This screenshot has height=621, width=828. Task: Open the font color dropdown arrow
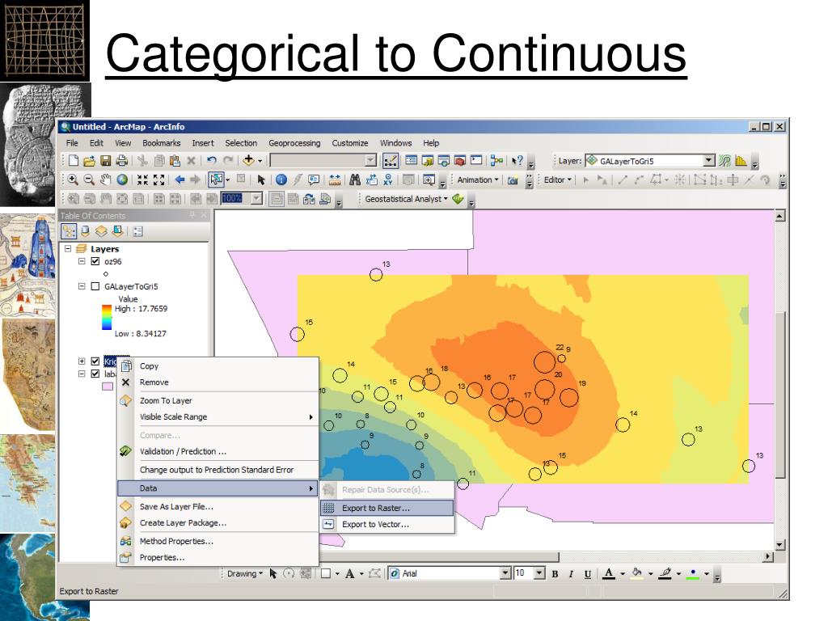tap(623, 574)
